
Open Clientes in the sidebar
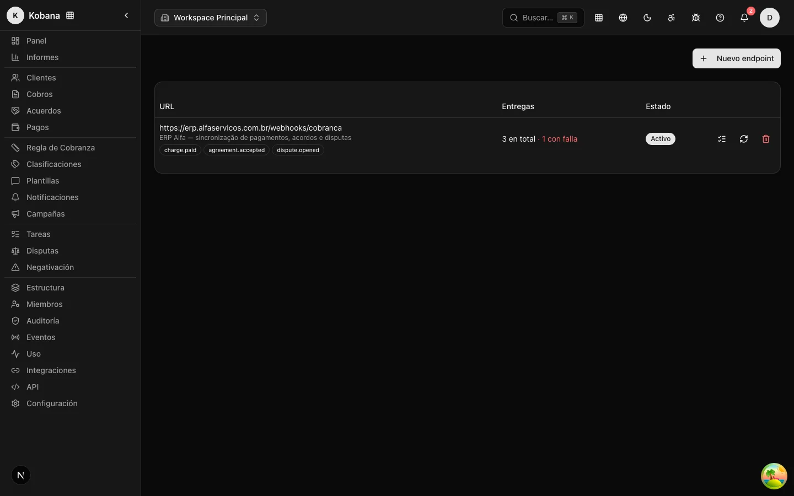tap(70, 78)
